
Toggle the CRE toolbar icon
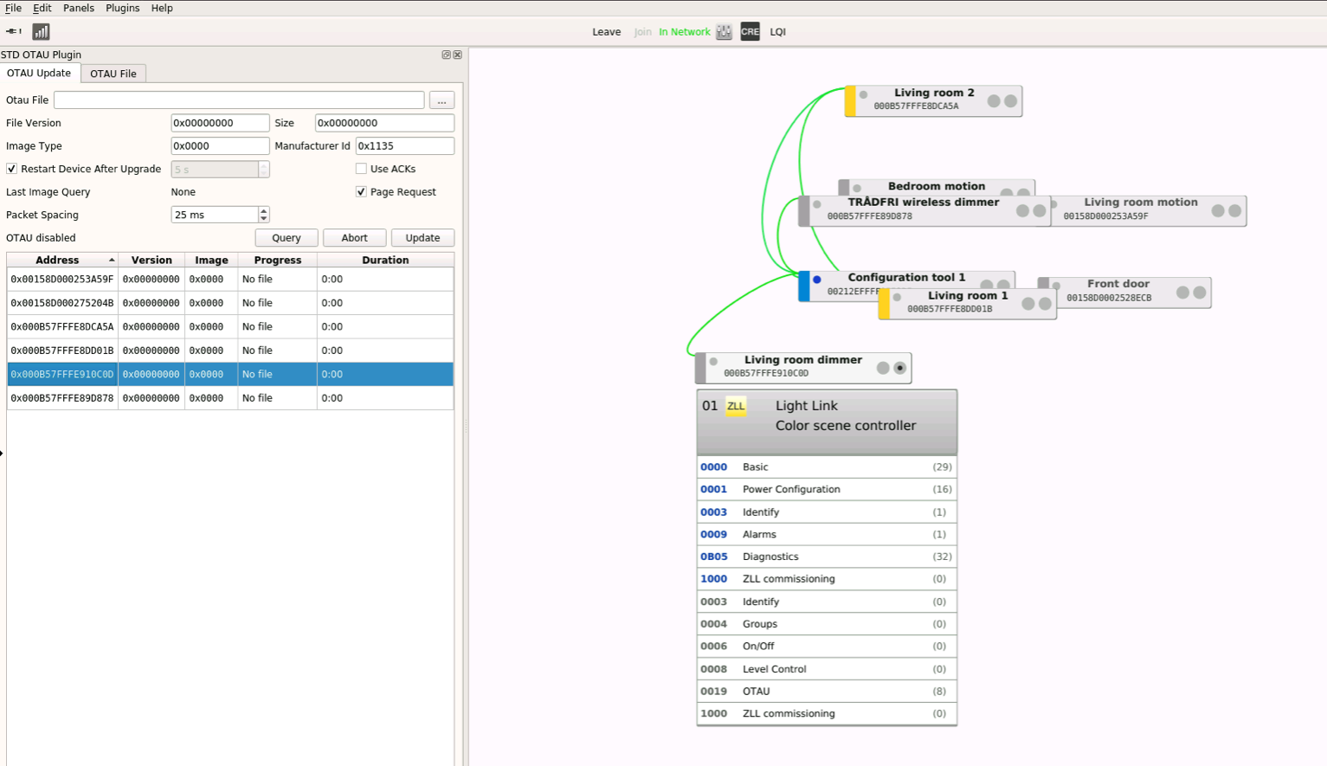click(750, 32)
